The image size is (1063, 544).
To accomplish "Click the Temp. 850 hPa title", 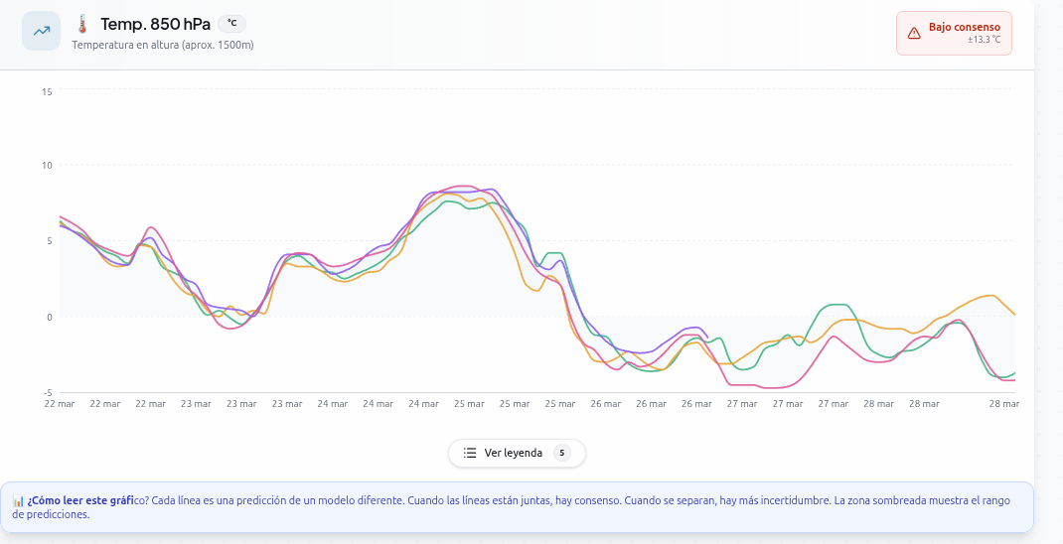I will (x=155, y=25).
